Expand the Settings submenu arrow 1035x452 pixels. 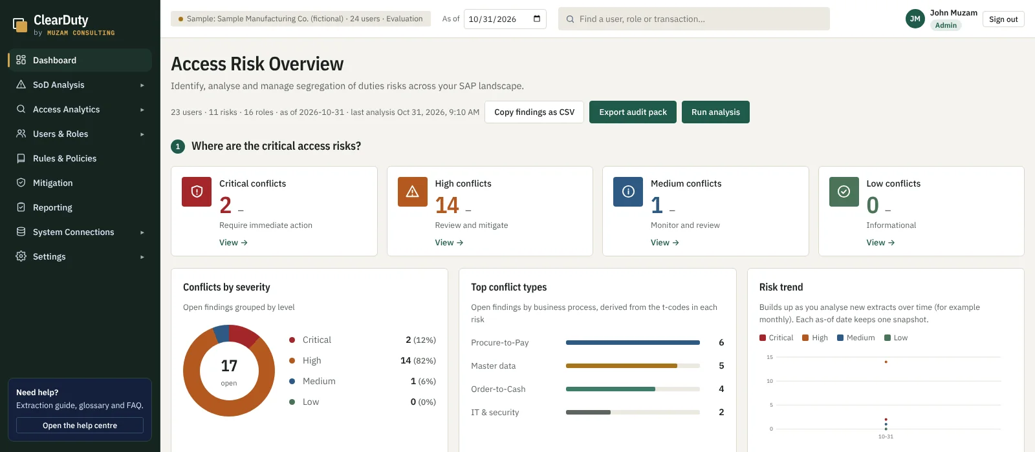[x=142, y=257]
